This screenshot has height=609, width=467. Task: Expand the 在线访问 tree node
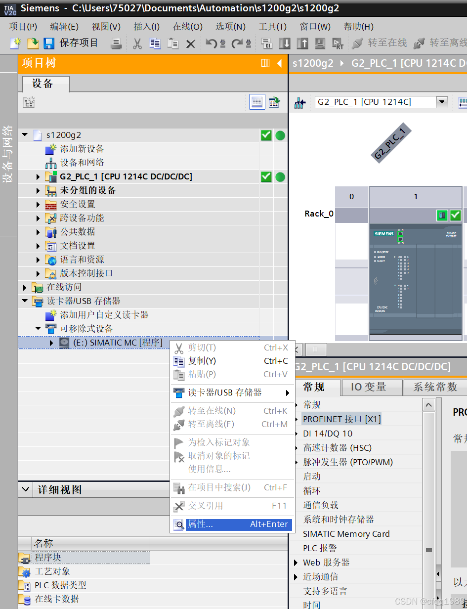25,287
